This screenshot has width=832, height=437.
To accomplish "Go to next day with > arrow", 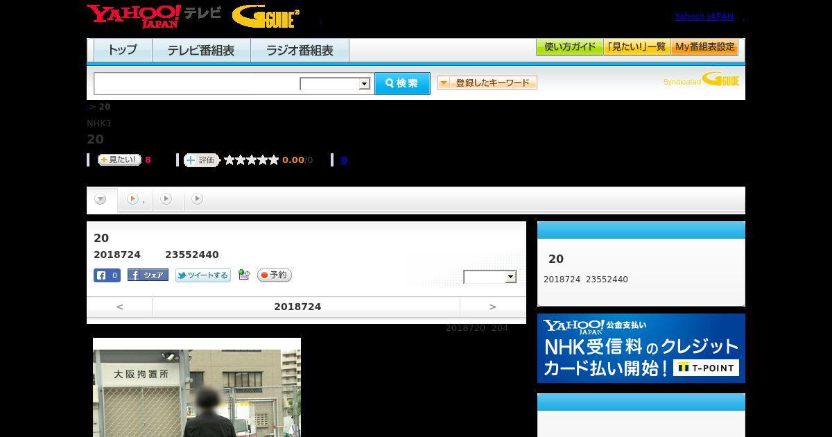I will (493, 307).
